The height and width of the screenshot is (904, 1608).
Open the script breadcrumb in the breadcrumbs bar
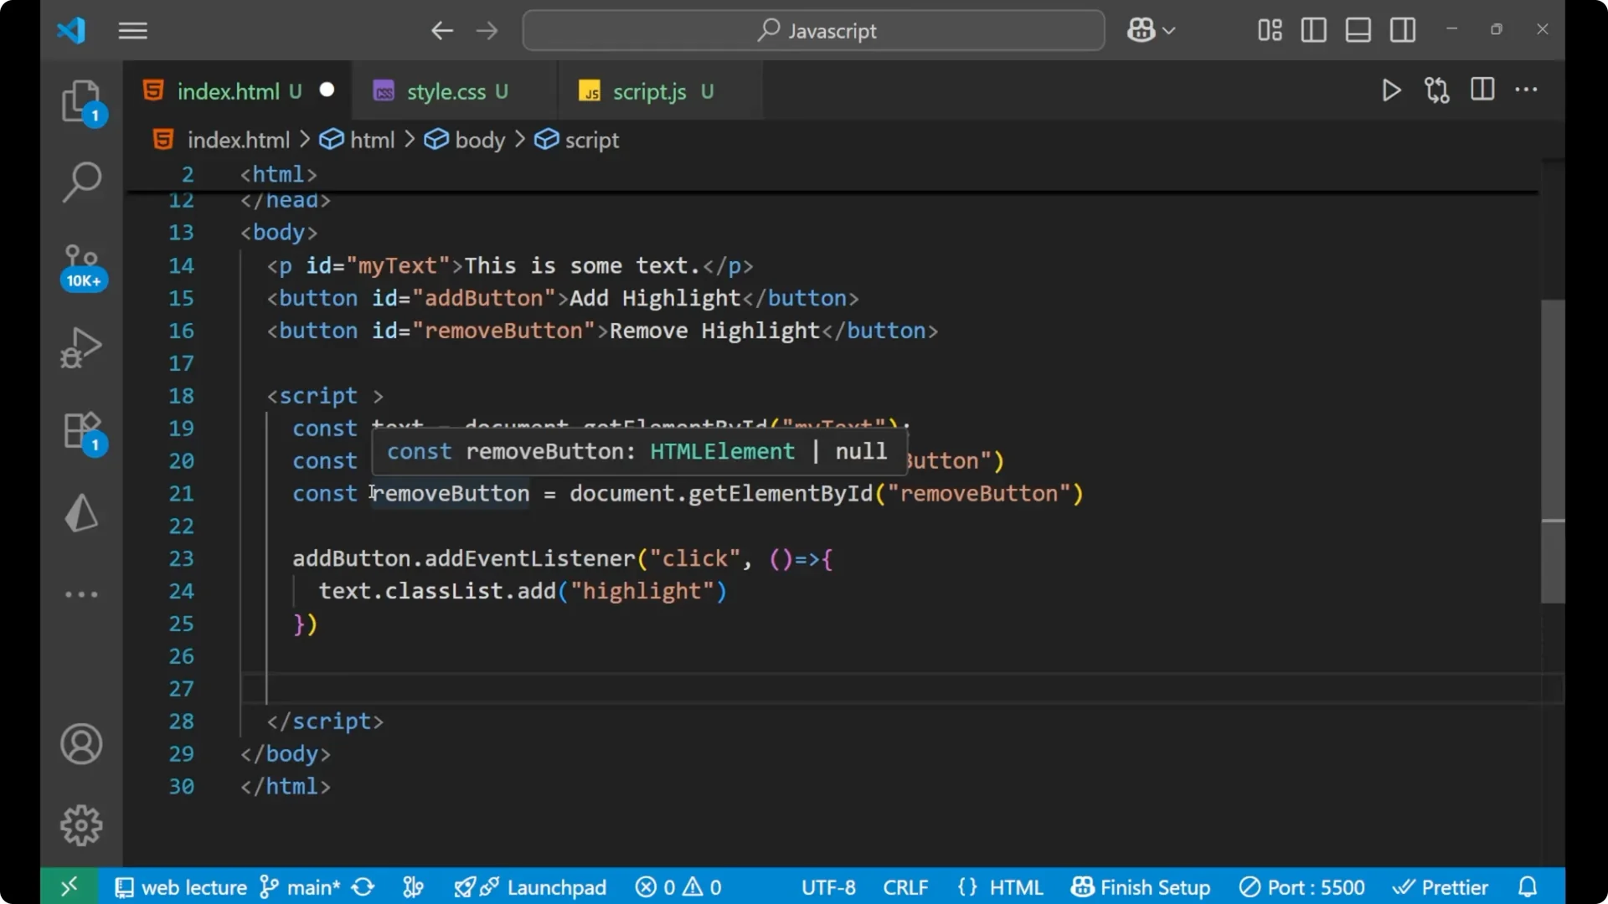pos(592,140)
